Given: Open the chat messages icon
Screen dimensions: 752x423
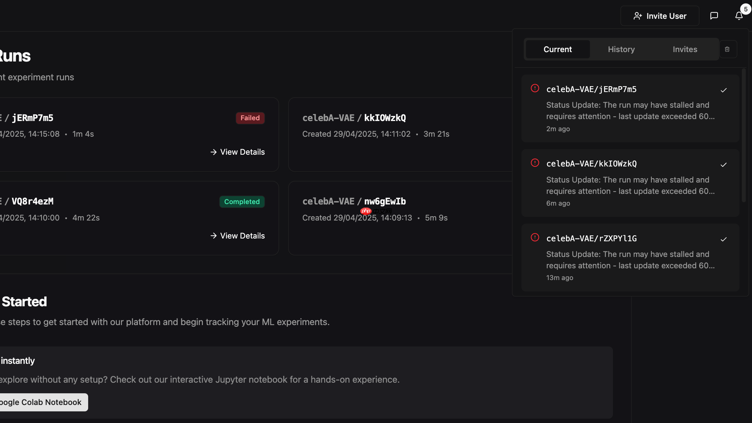Looking at the screenshot, I should tap(714, 16).
